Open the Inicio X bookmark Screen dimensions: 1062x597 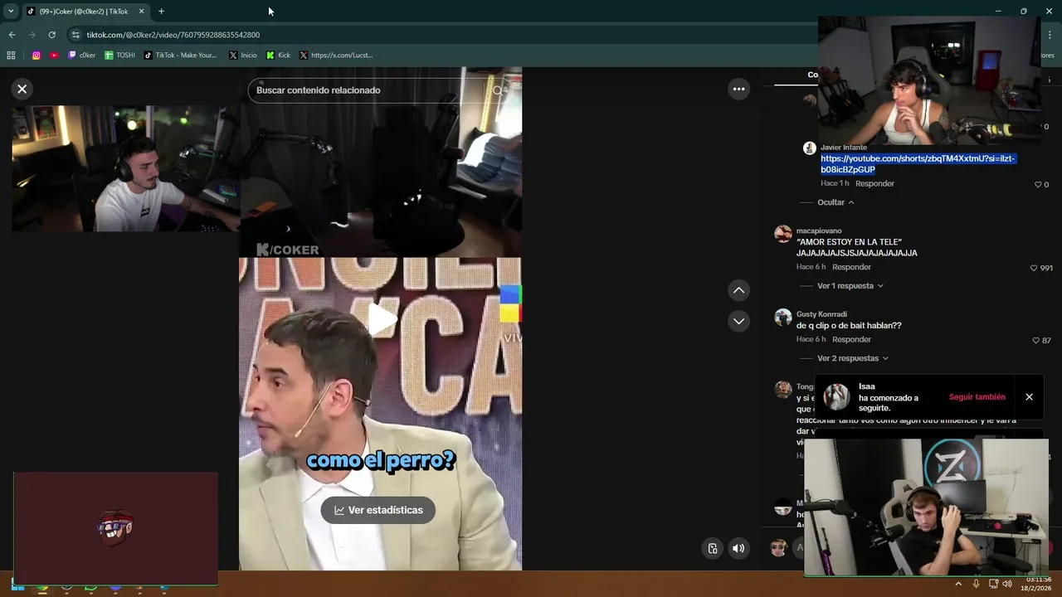point(242,56)
